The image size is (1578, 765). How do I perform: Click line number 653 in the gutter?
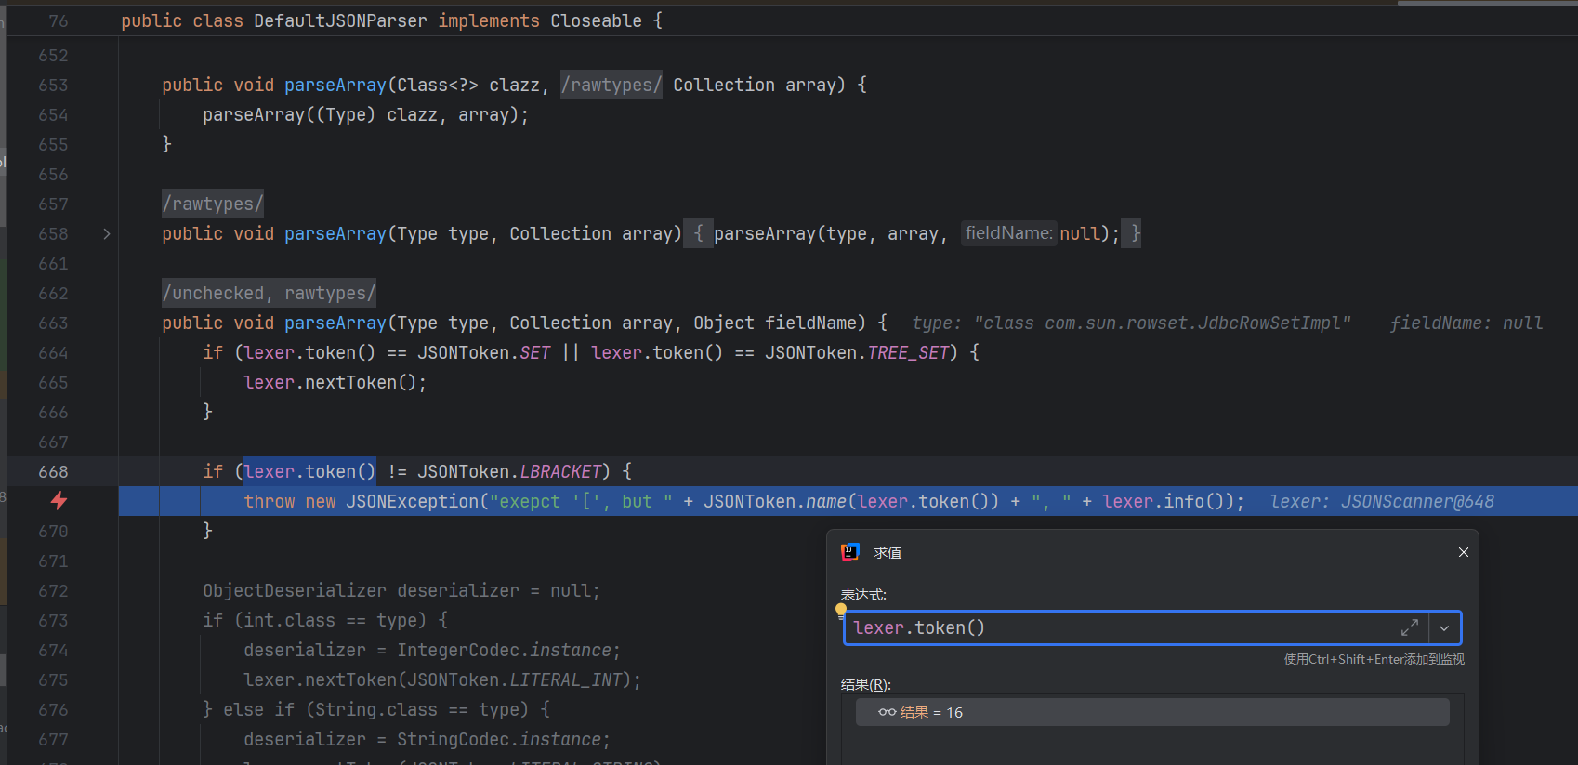pos(53,86)
